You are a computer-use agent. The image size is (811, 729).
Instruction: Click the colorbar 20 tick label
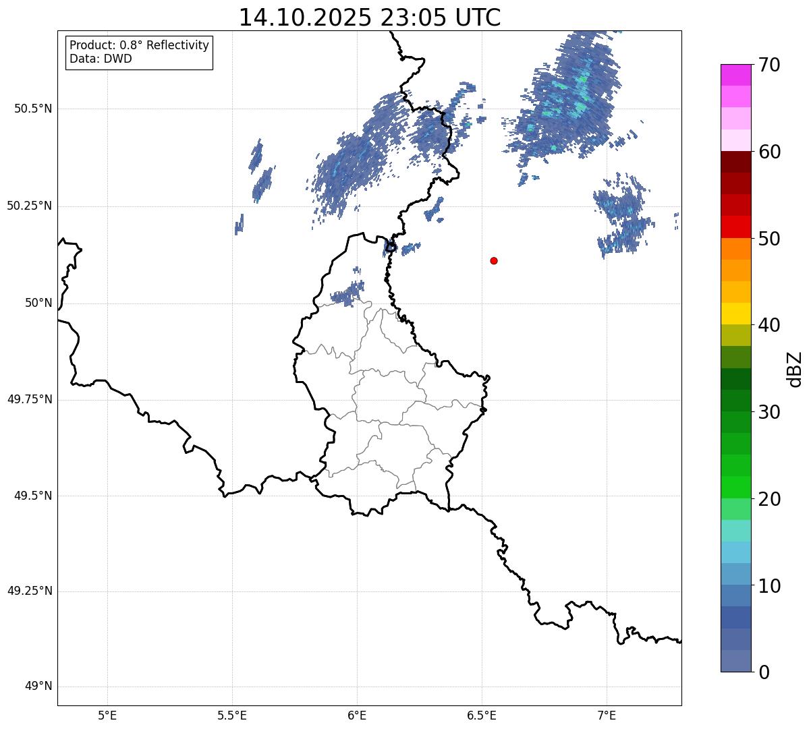pos(768,499)
